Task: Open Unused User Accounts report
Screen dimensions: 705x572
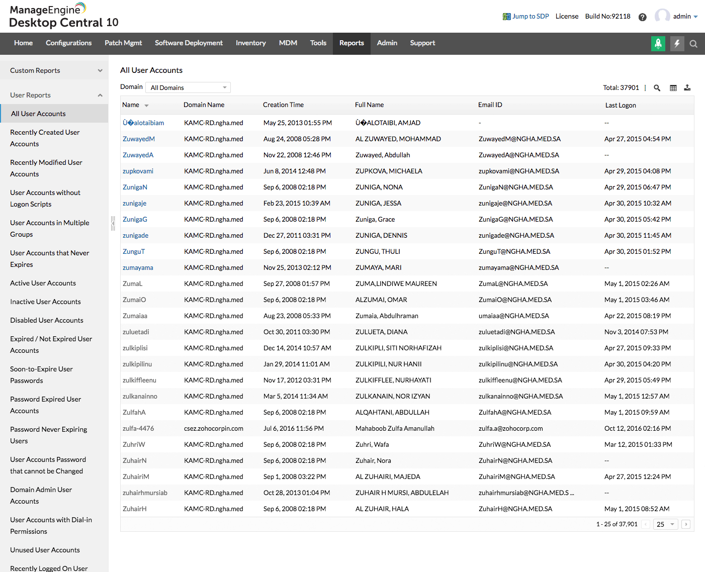Action: 45,550
